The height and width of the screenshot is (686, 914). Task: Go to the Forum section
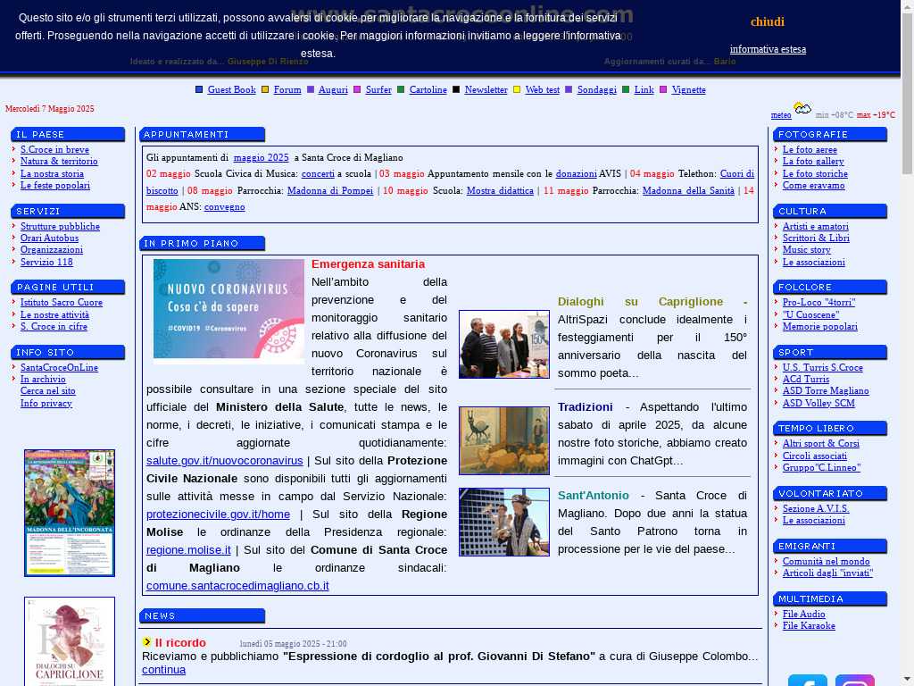click(x=287, y=90)
